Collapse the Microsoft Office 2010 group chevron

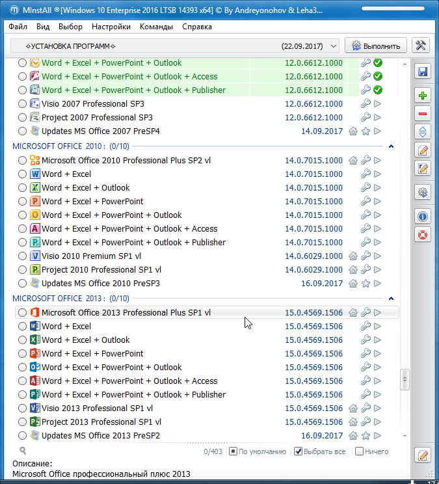(x=391, y=146)
